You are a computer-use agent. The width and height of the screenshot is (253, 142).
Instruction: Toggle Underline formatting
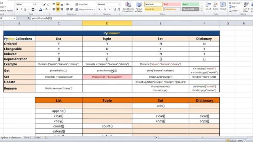(x=25, y=9)
